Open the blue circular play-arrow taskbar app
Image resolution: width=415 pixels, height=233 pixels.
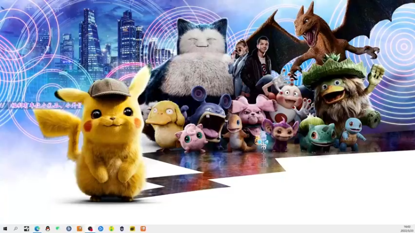point(101,229)
